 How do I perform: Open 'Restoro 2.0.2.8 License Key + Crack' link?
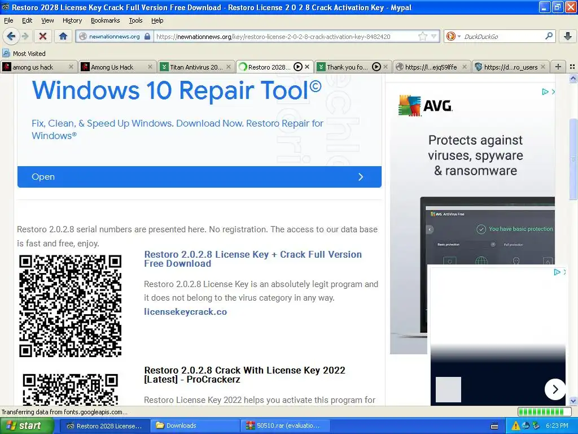click(x=253, y=259)
